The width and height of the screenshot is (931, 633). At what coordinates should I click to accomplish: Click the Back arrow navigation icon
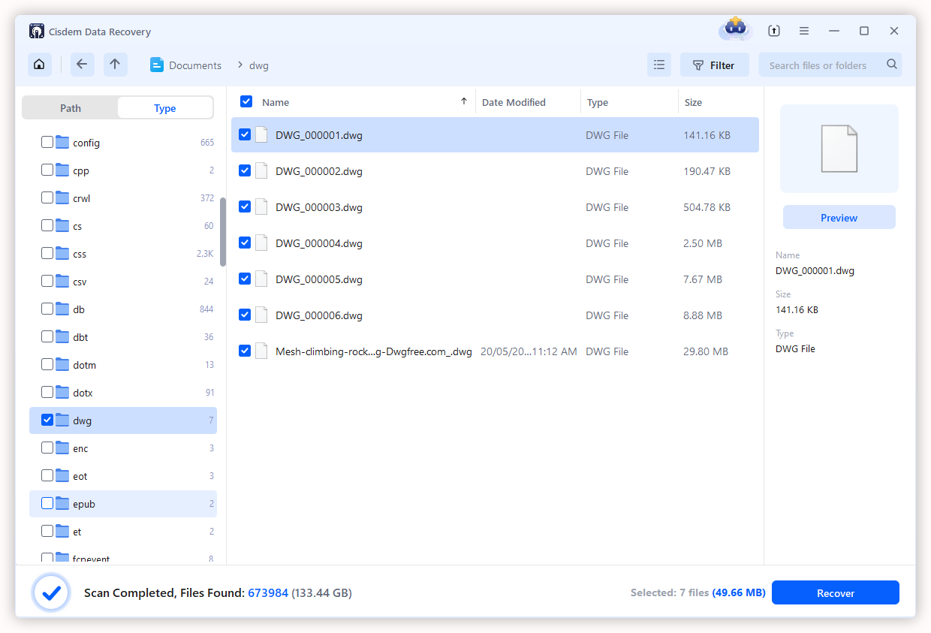pyautogui.click(x=83, y=65)
